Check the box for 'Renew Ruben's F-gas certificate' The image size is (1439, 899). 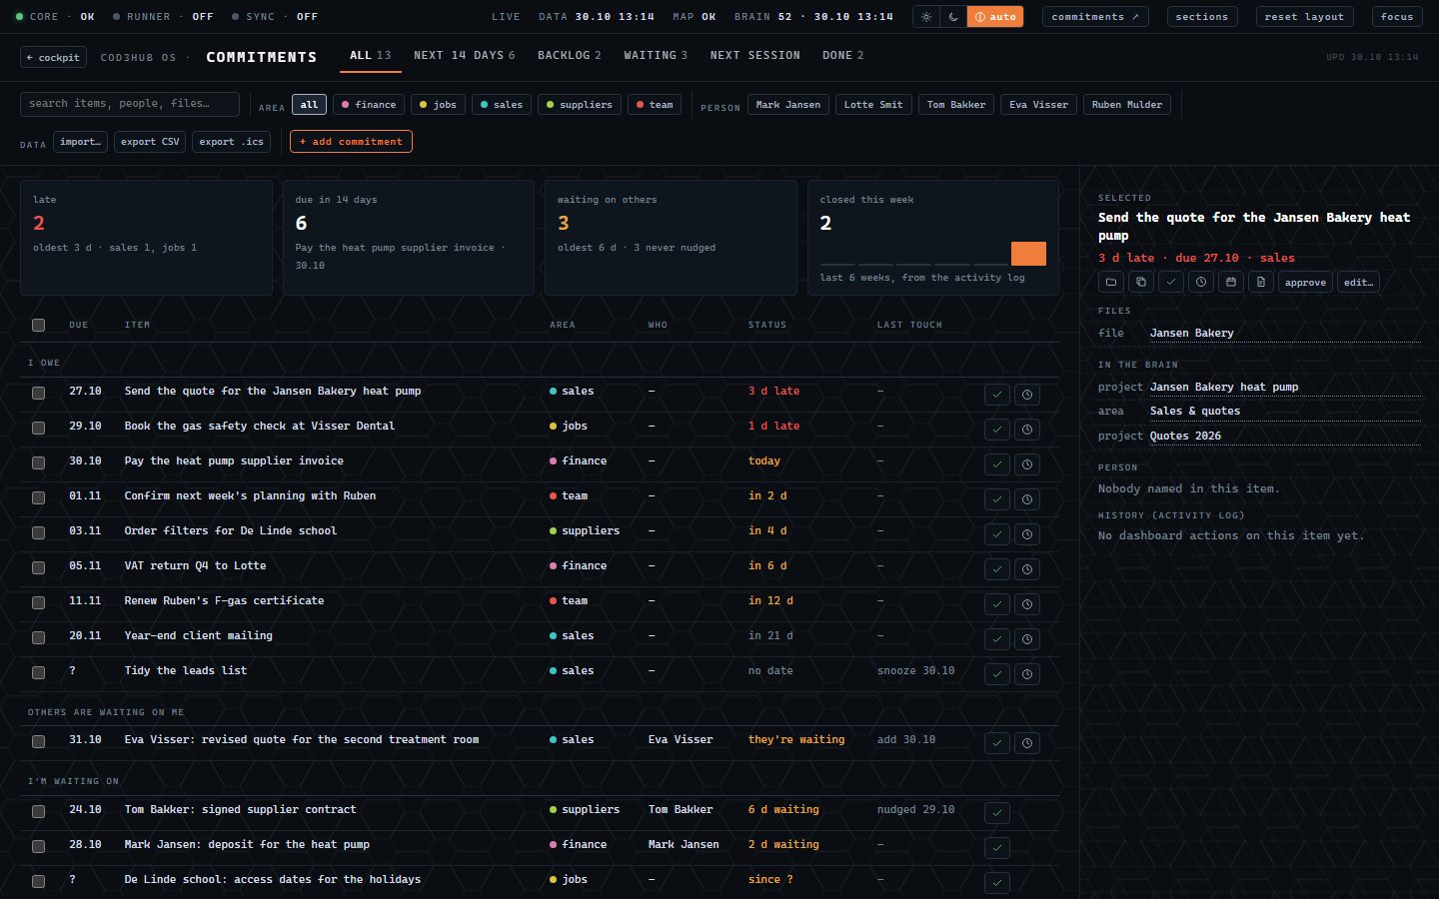click(x=38, y=602)
